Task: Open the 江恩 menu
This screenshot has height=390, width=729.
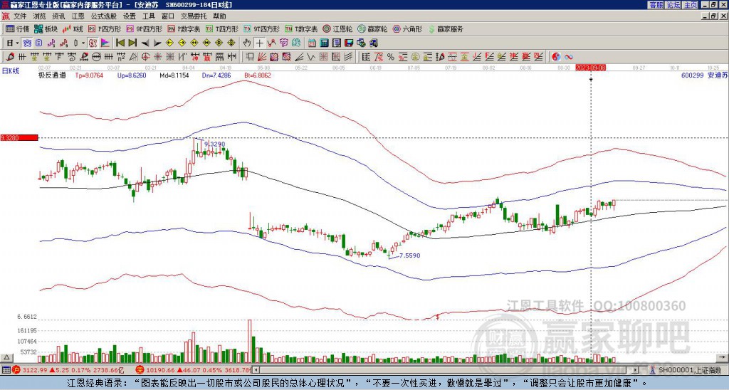Action: [x=78, y=16]
